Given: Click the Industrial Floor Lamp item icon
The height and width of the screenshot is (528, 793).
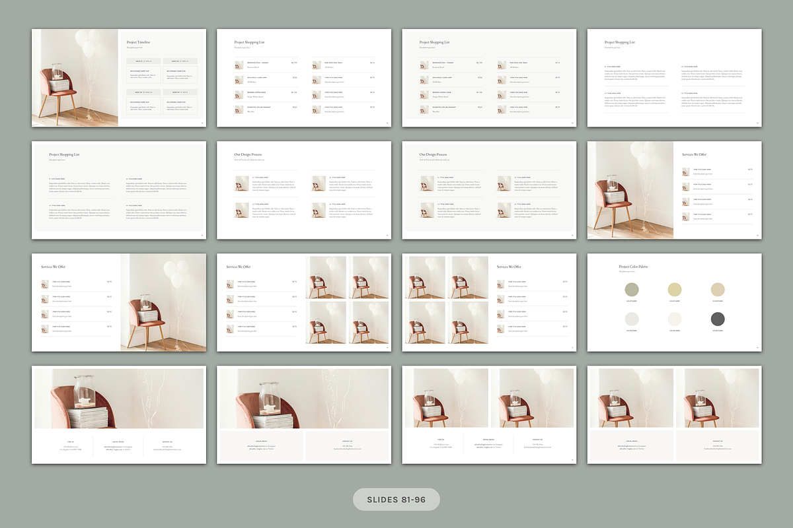Looking at the screenshot, I should click(238, 80).
